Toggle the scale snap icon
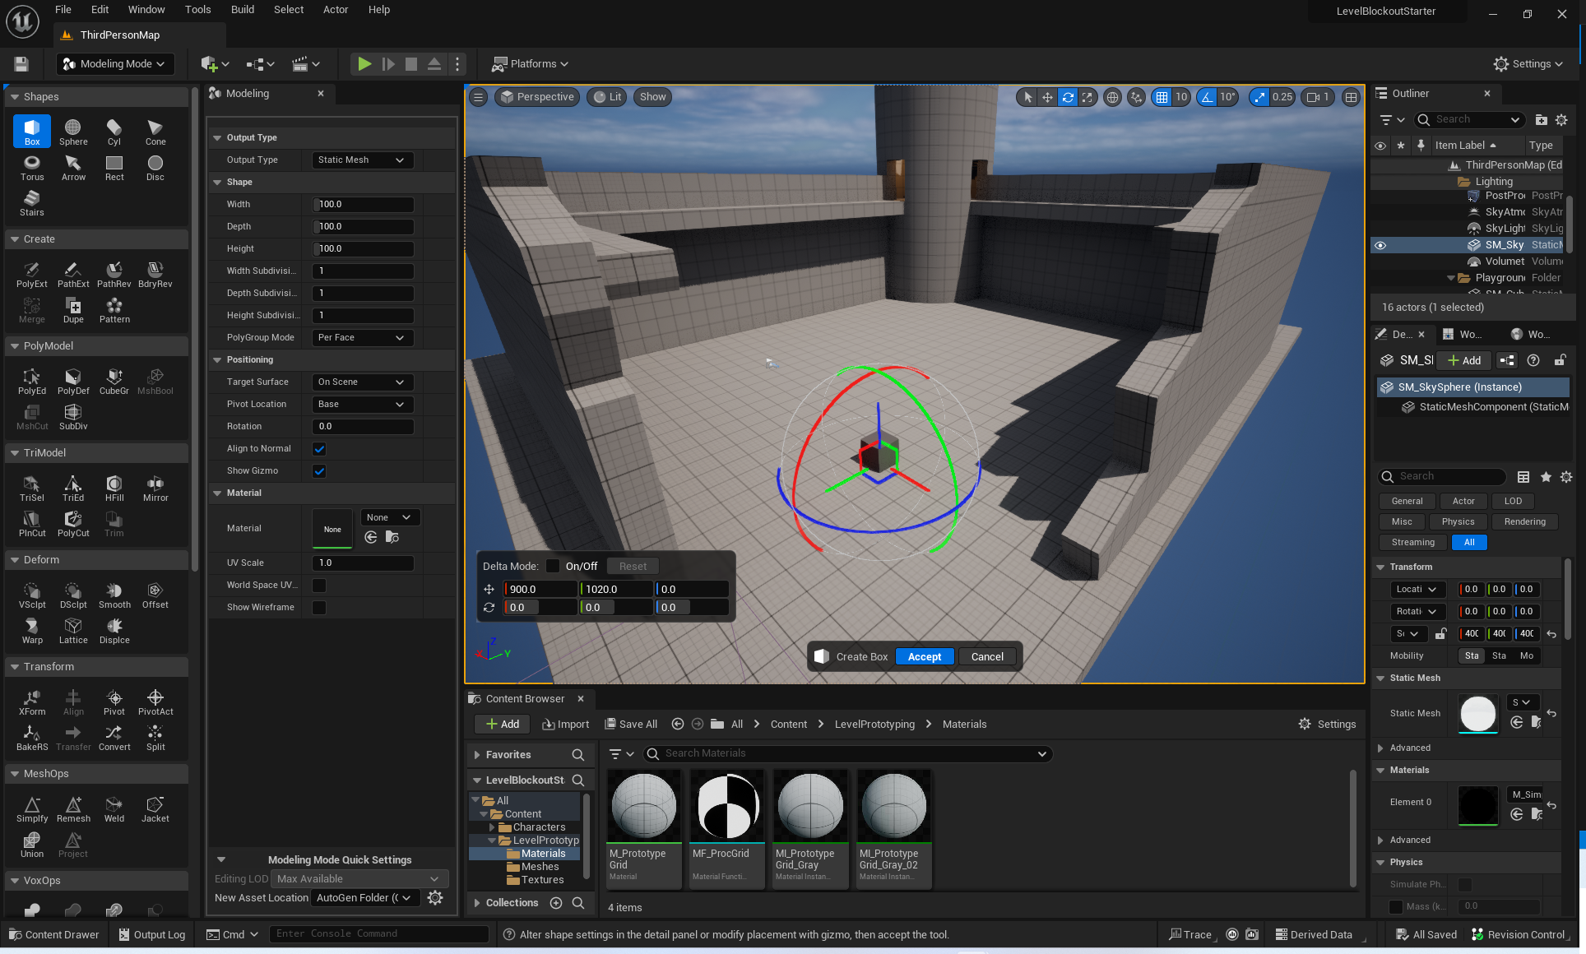Viewport: 1586px width, 954px height. 1260,97
